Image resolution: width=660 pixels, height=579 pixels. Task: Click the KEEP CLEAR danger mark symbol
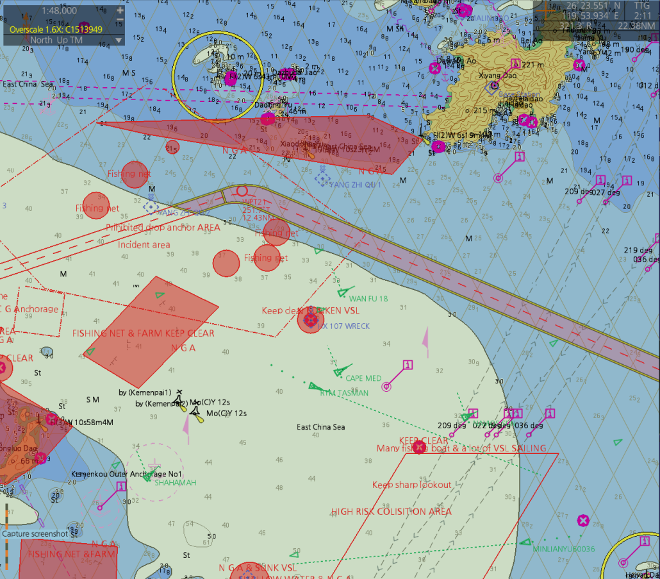(x=420, y=447)
